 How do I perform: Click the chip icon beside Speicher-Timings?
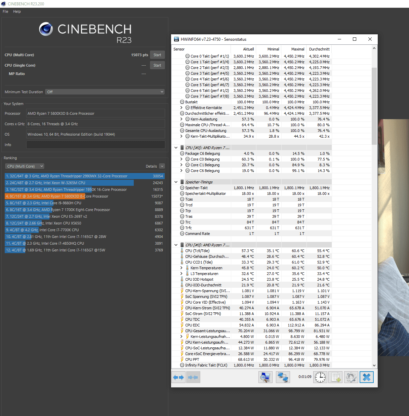tap(182, 182)
